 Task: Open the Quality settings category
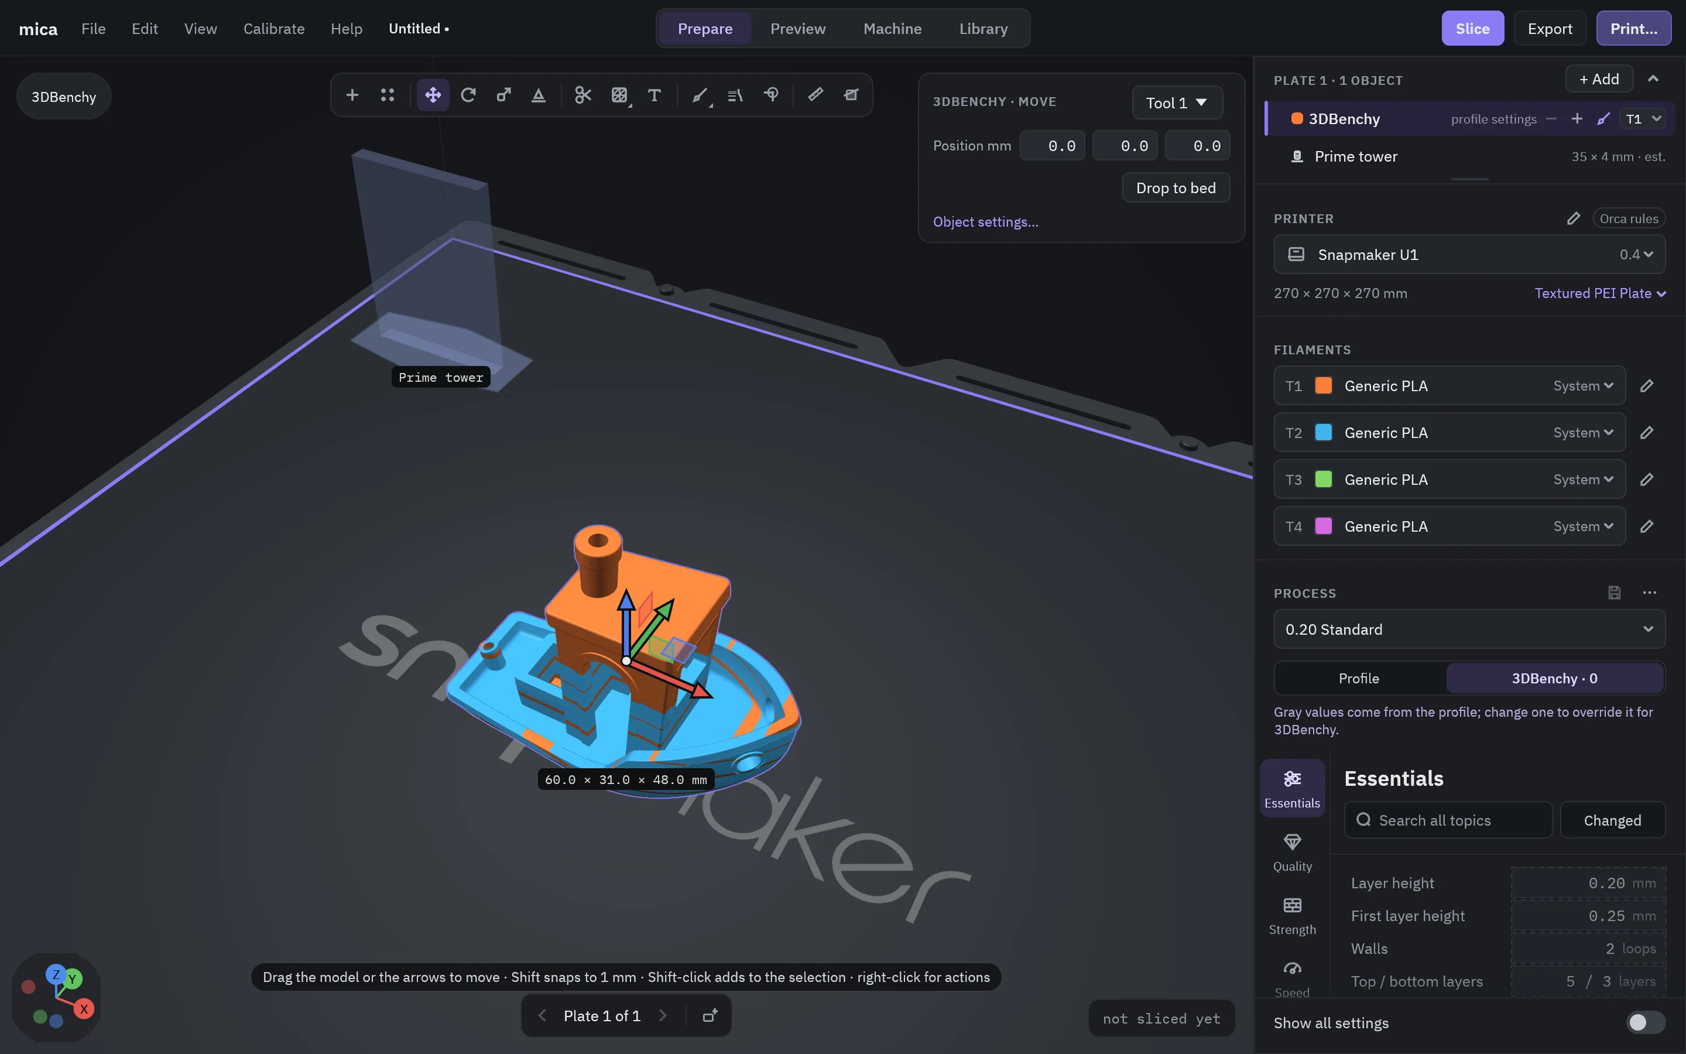pyautogui.click(x=1293, y=852)
